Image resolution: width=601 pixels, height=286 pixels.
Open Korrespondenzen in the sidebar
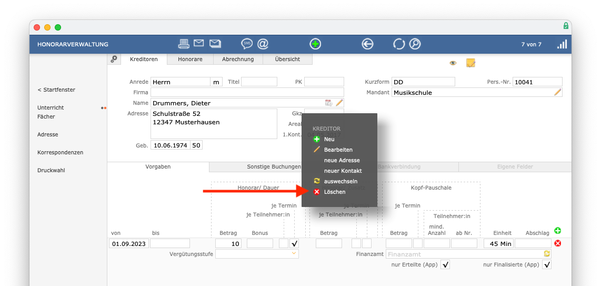coord(60,152)
